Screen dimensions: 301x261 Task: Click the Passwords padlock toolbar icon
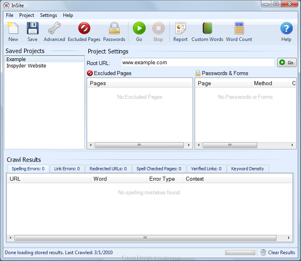[x=114, y=29]
